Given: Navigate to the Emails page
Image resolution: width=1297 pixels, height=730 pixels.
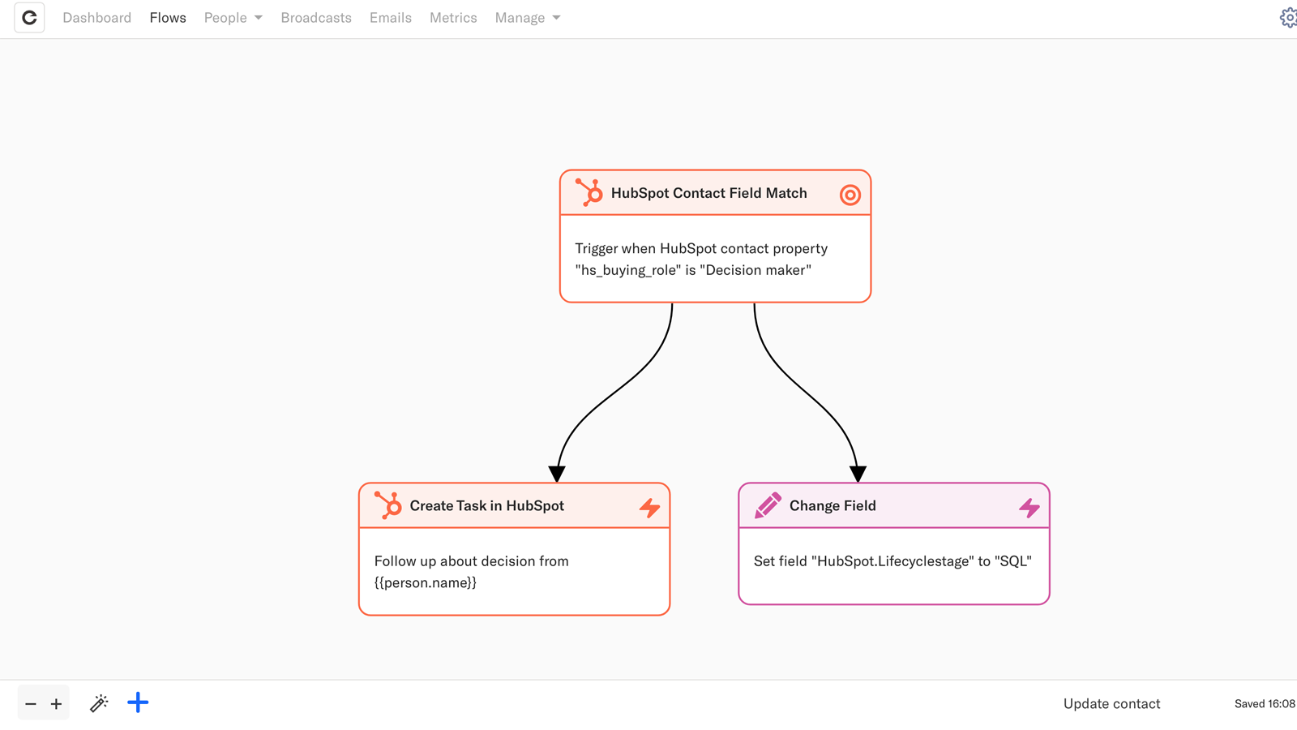Looking at the screenshot, I should [390, 18].
